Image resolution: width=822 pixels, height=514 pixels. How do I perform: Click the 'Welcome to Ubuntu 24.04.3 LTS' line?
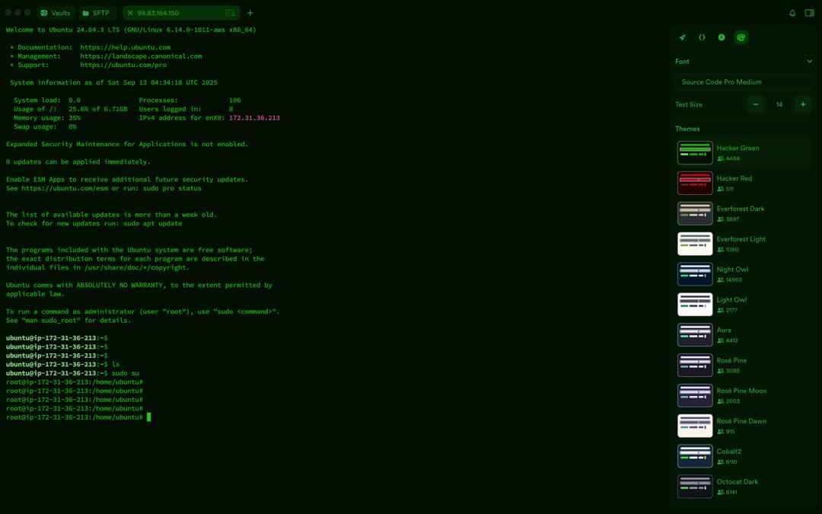(x=131, y=30)
